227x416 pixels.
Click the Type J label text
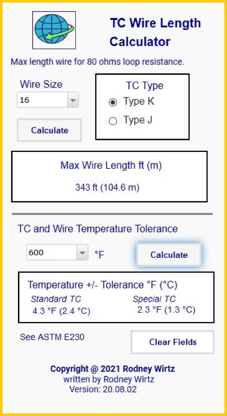(x=138, y=120)
